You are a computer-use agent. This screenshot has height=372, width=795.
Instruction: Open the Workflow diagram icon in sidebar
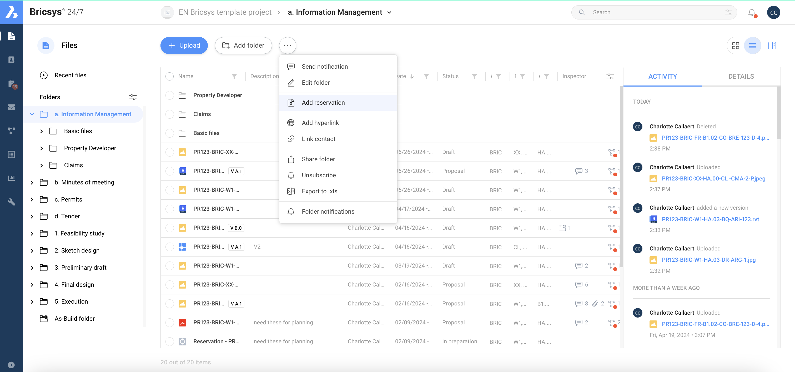(x=11, y=130)
